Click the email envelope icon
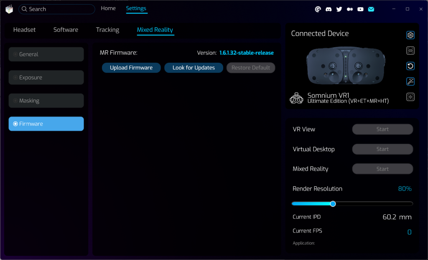Viewport: 428px width, 260px height. [371, 9]
